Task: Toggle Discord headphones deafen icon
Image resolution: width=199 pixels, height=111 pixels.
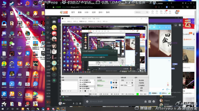Action: point(77,103)
